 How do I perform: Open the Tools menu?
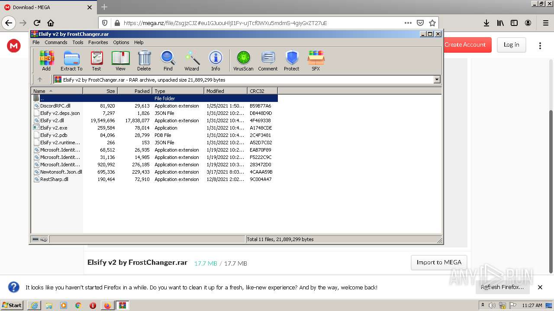point(78,42)
